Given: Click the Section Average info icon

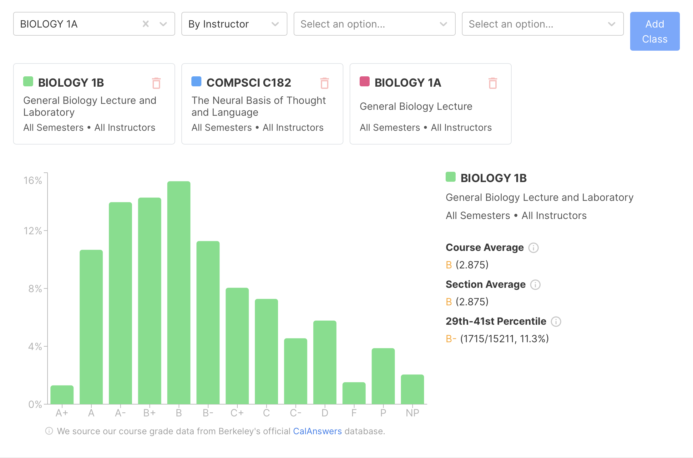Looking at the screenshot, I should coord(535,285).
